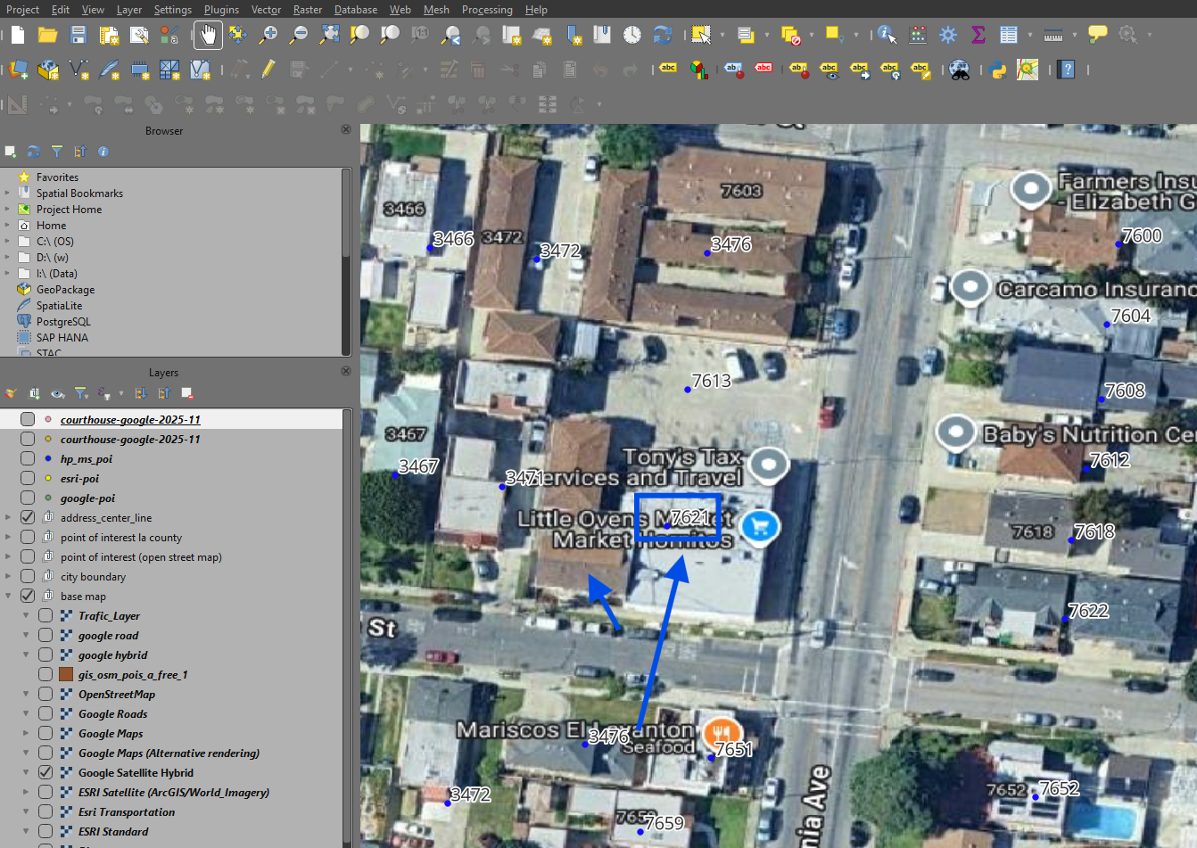Uncheck the address_center_line layer

pos(28,517)
